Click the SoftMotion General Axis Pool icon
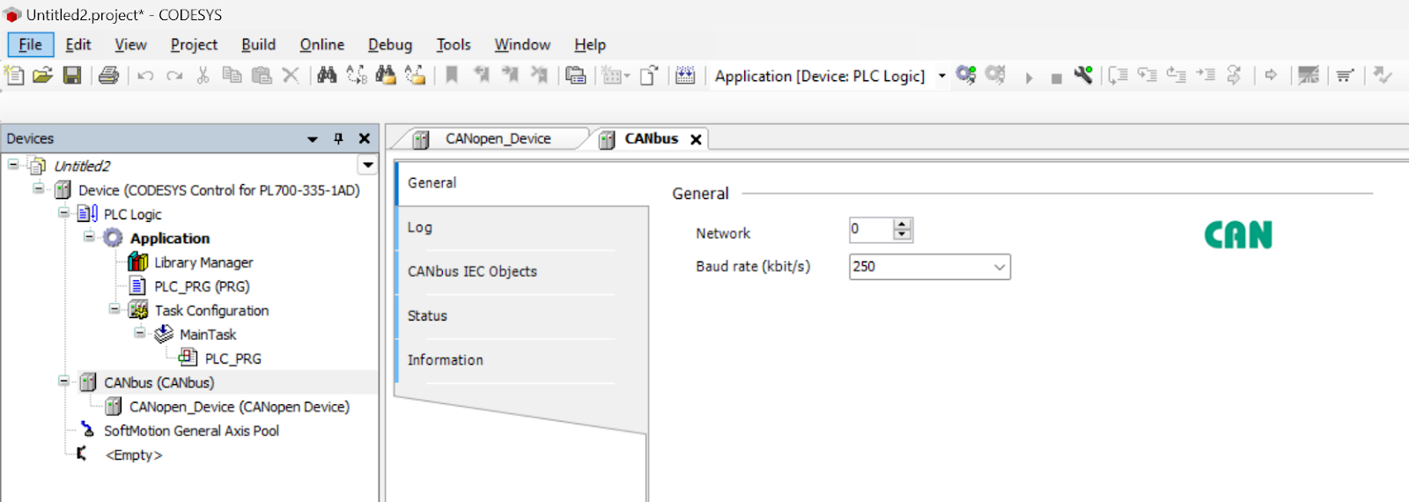 click(87, 430)
